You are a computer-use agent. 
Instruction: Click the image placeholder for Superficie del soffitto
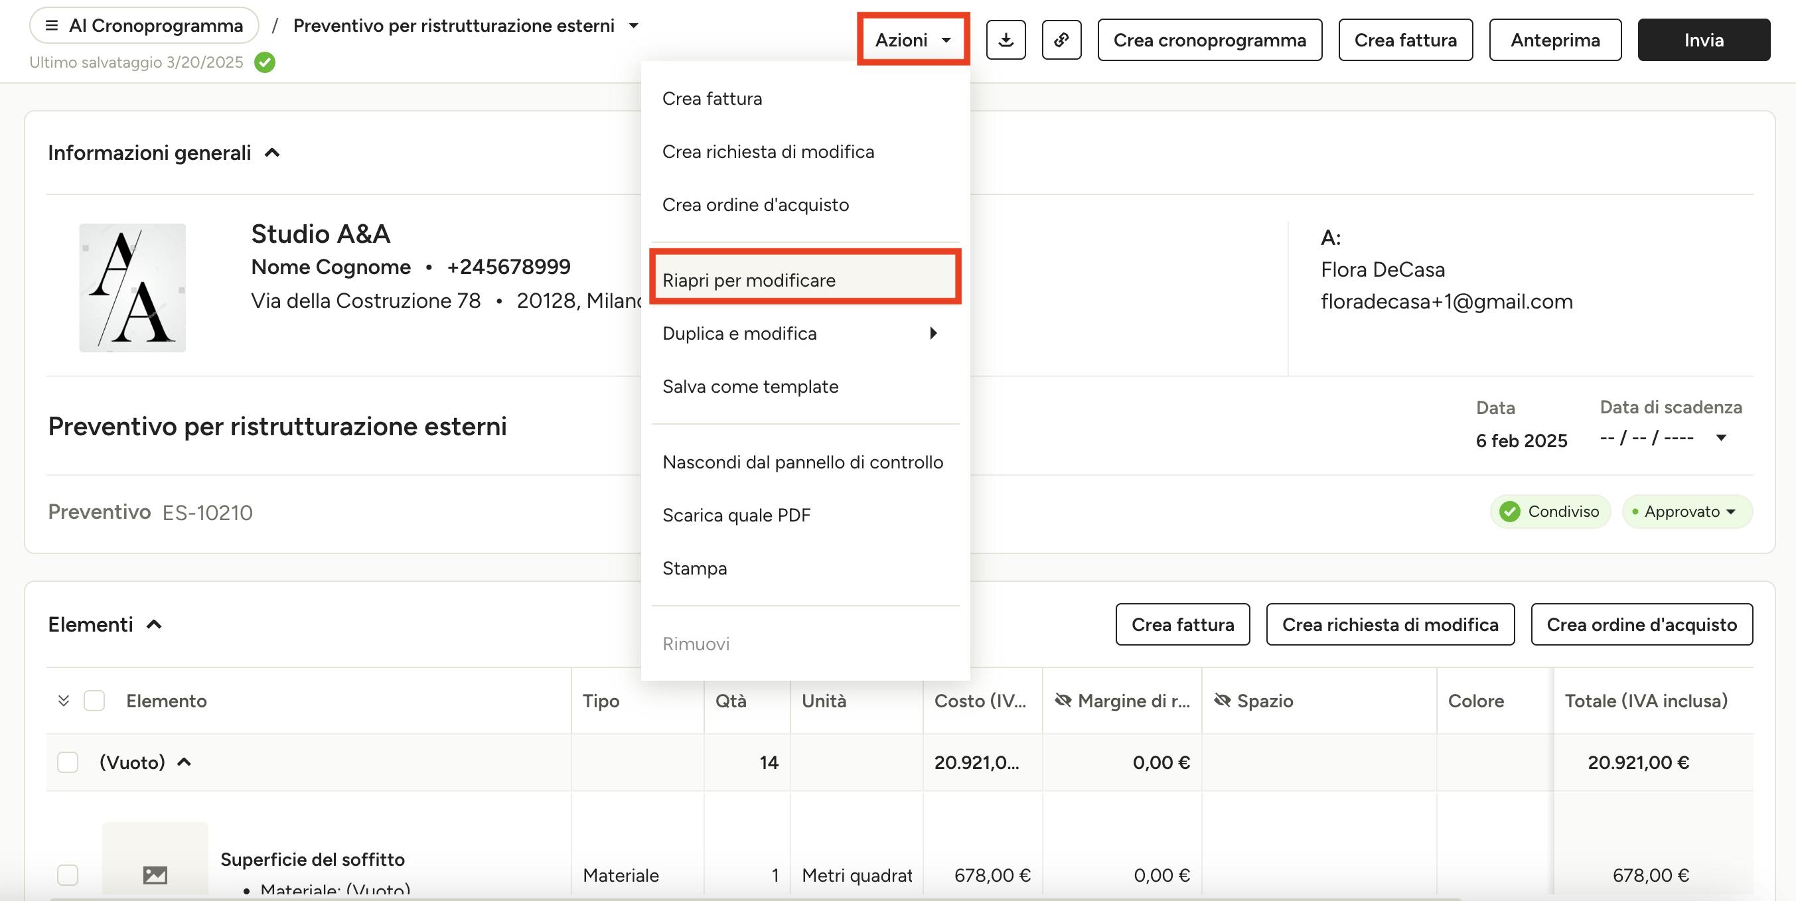pos(155,859)
